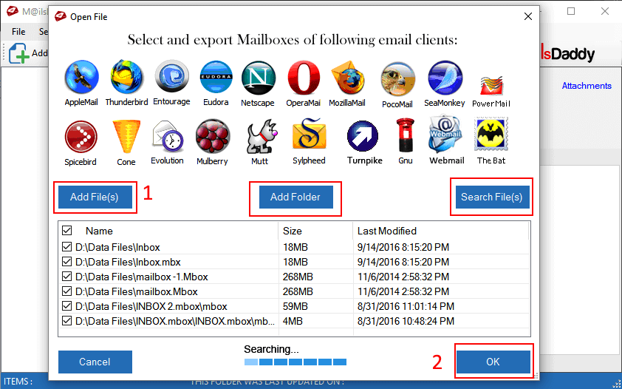Select the Cone client icon
Screen dimensions: 622x389
click(x=126, y=137)
